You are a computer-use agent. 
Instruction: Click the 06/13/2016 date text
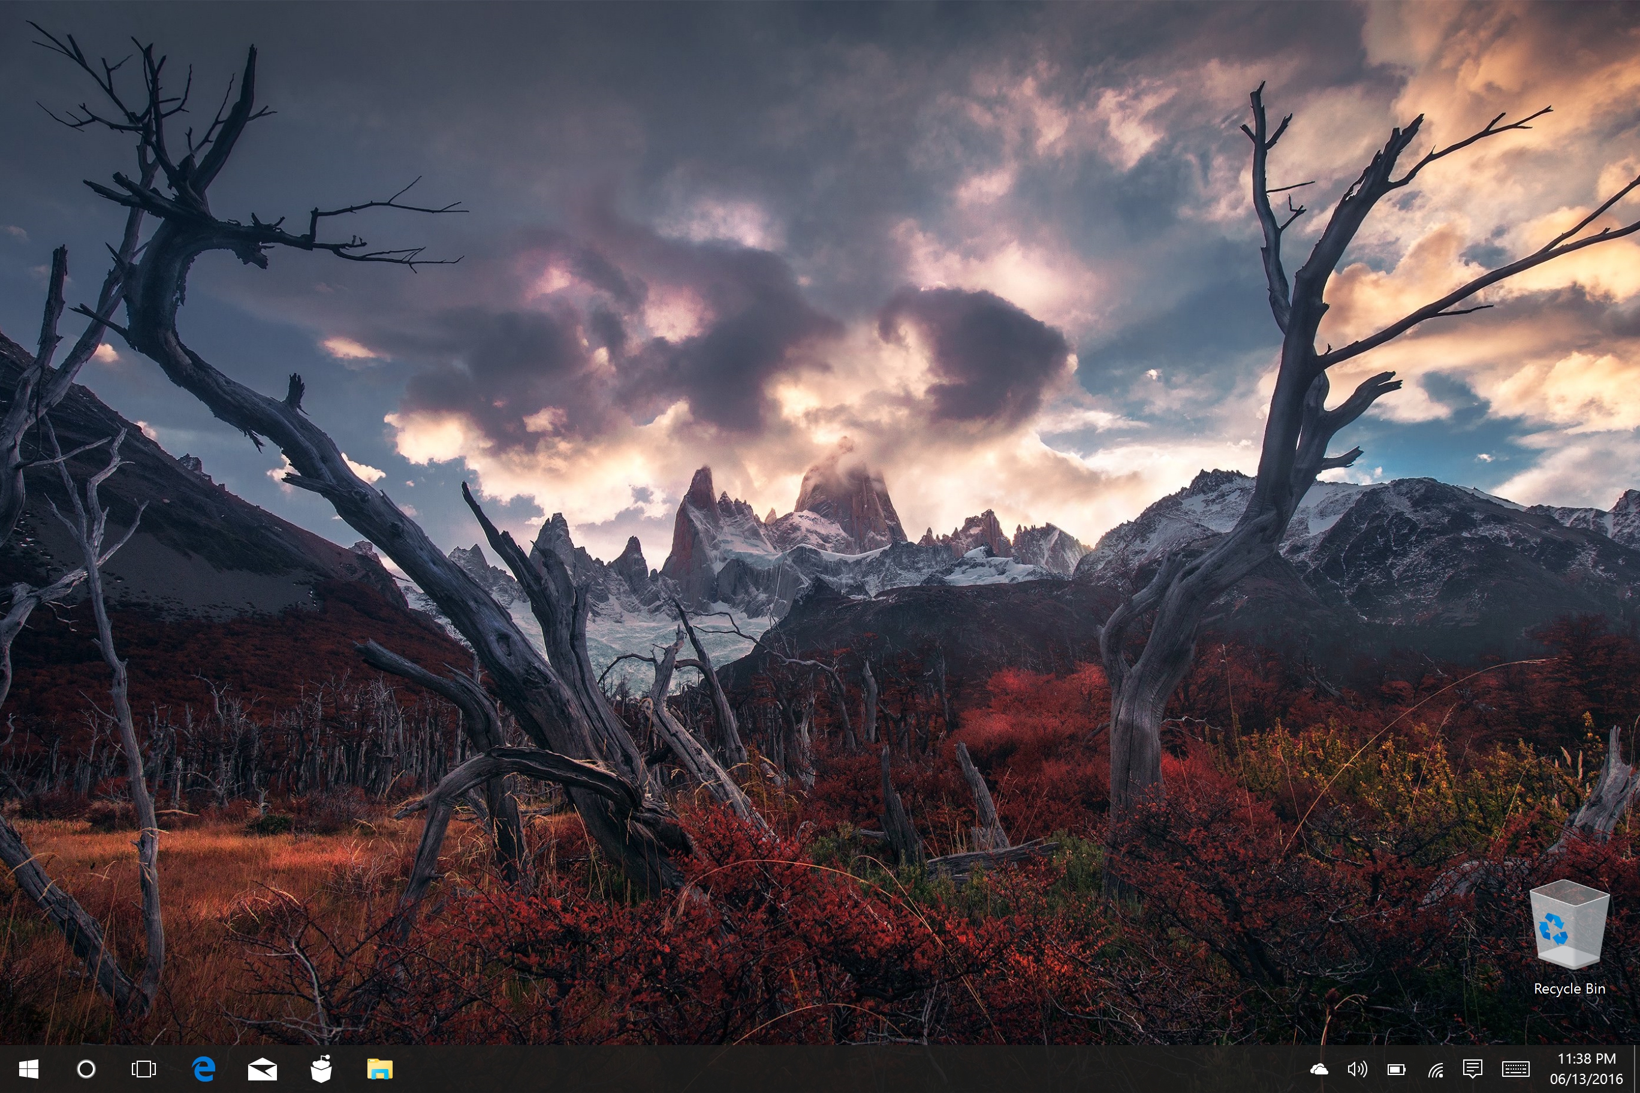click(x=1586, y=1079)
